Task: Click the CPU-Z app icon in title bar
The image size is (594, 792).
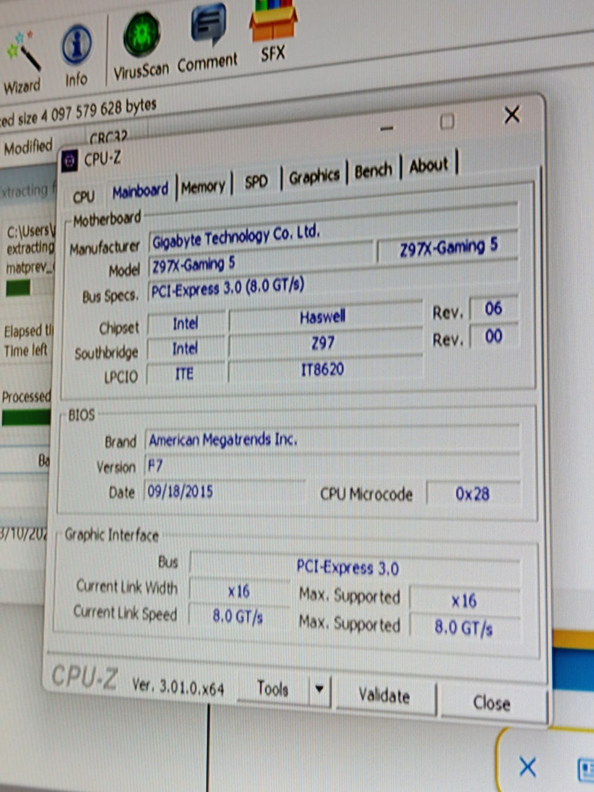Action: tap(70, 161)
